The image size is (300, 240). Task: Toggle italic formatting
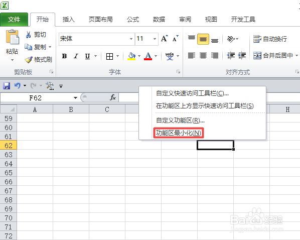pyautogui.click(x=76, y=56)
